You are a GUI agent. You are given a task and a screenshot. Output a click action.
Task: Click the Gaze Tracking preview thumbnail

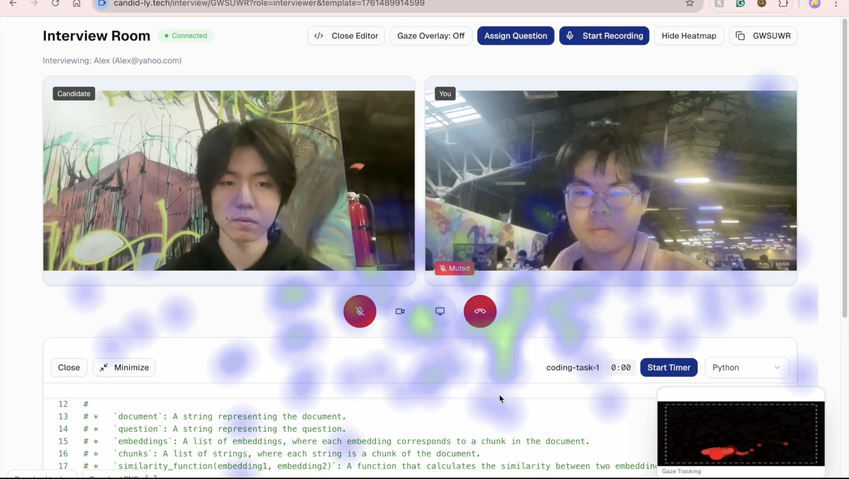[x=741, y=433]
